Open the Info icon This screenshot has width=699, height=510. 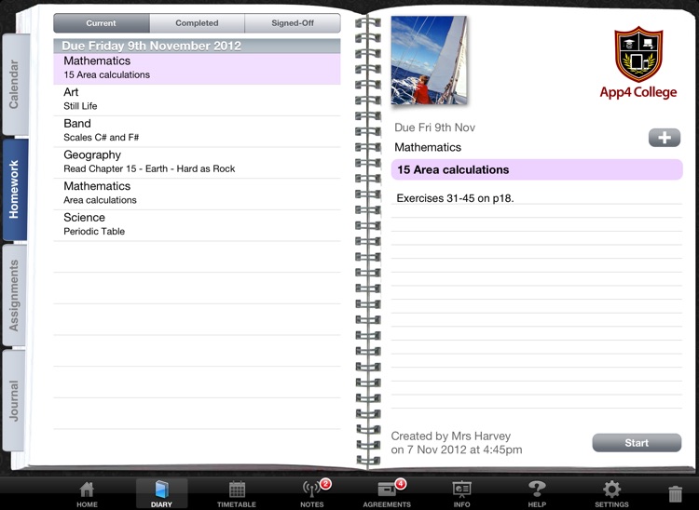461,492
